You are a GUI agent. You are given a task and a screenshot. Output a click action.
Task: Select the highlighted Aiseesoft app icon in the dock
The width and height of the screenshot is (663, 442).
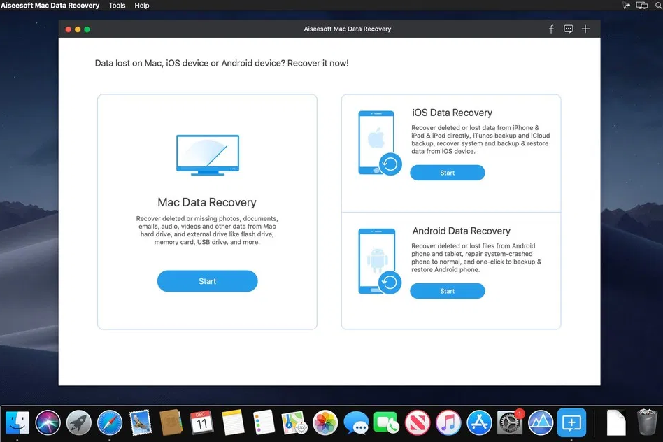click(x=571, y=422)
